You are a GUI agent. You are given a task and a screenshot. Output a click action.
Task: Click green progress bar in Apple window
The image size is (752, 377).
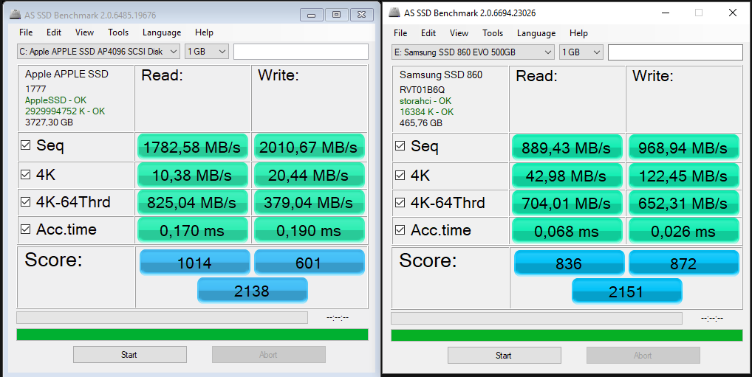pos(192,334)
